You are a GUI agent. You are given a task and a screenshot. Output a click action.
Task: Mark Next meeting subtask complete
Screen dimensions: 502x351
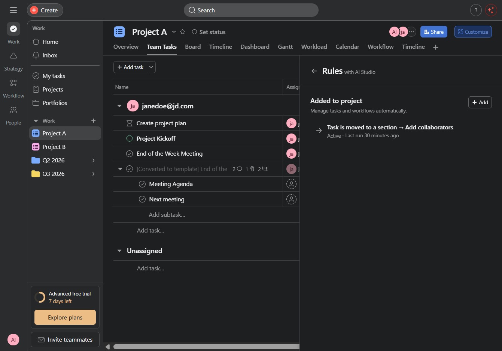click(142, 199)
